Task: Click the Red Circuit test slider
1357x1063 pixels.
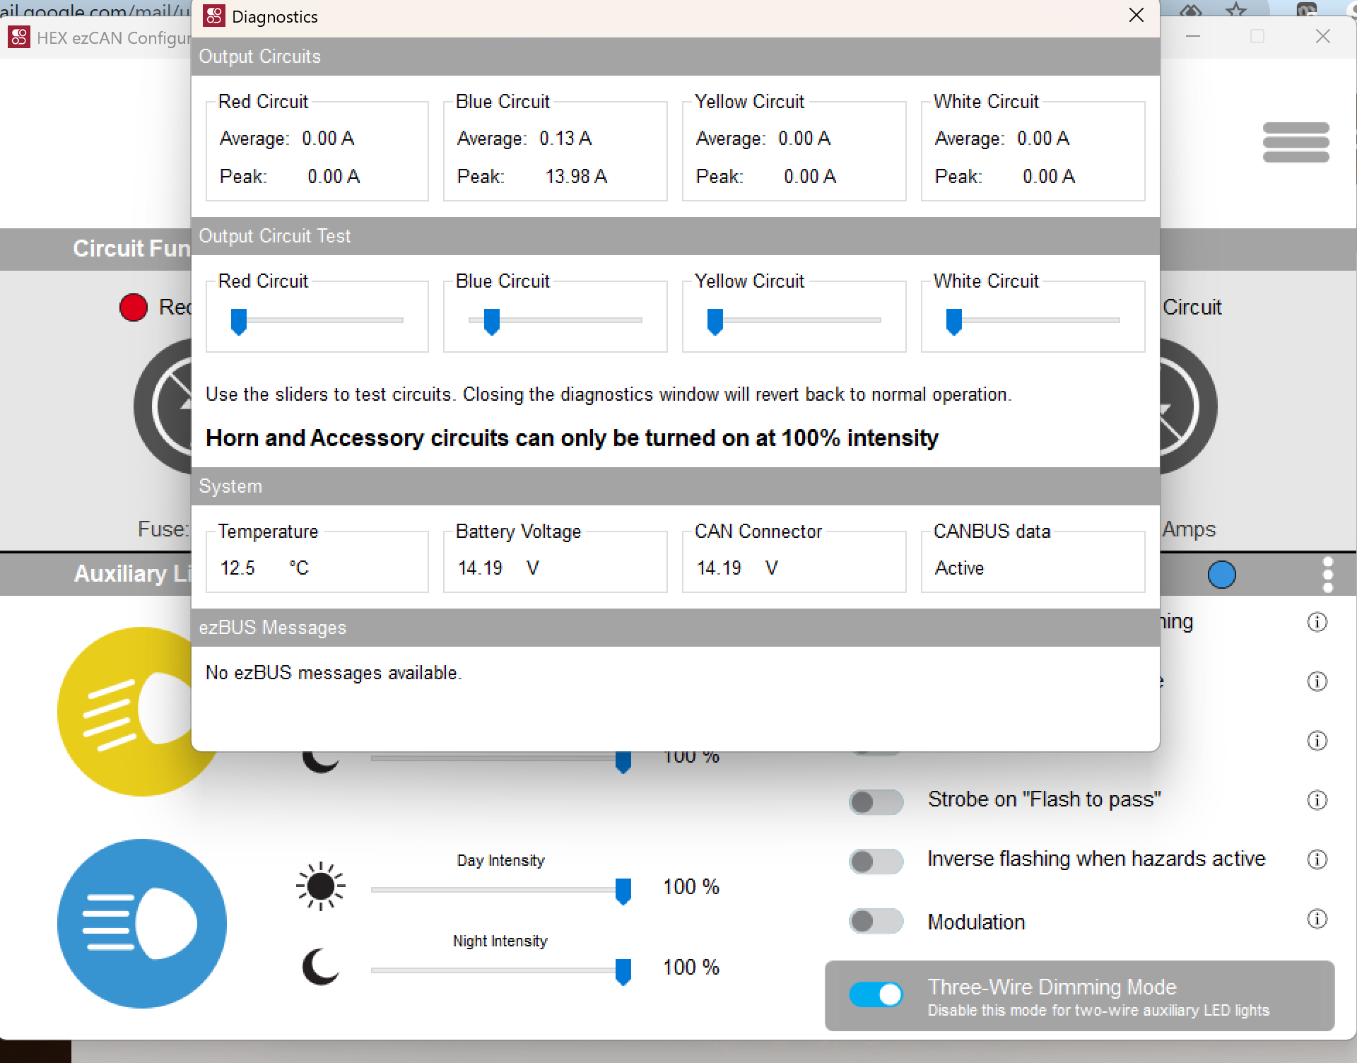Action: [x=239, y=321]
